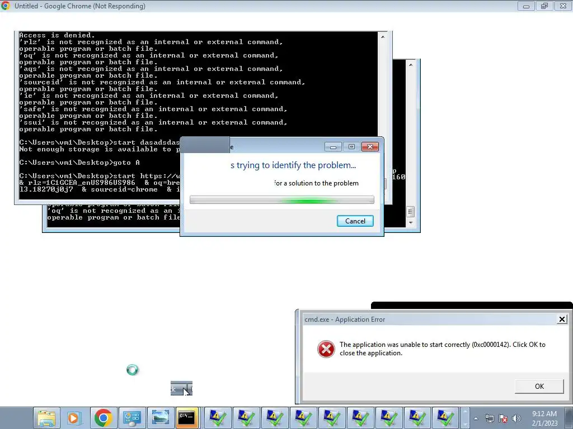Click the red error icon in Application Error dialog
Viewport: 573px width, 429px height.
(x=326, y=349)
